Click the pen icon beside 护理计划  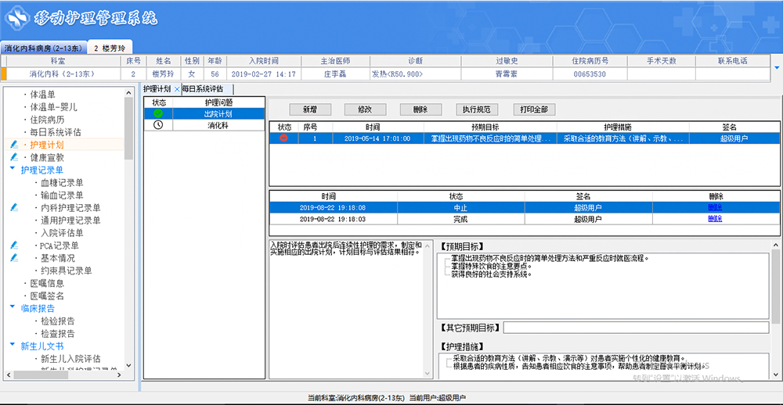[x=13, y=145]
